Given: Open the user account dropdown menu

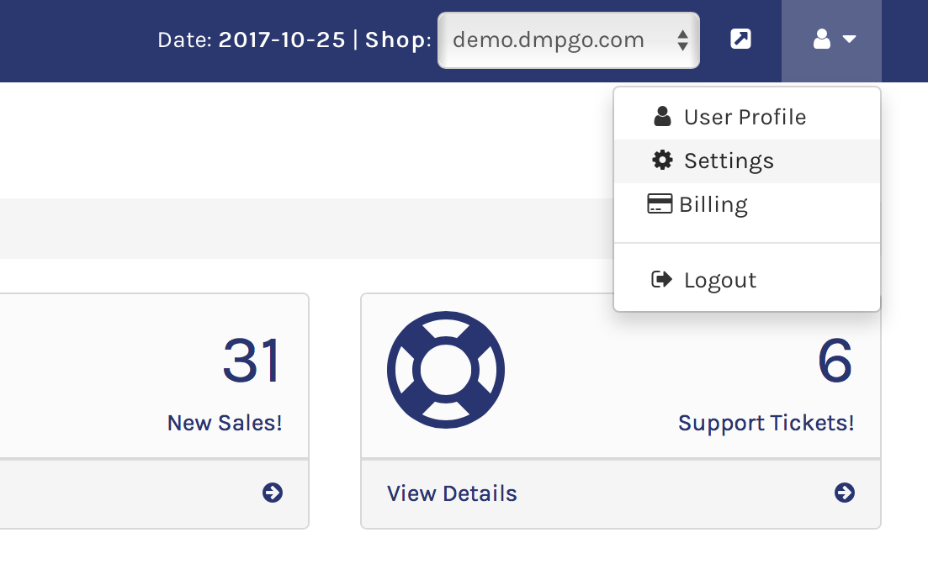Looking at the screenshot, I should (x=831, y=40).
